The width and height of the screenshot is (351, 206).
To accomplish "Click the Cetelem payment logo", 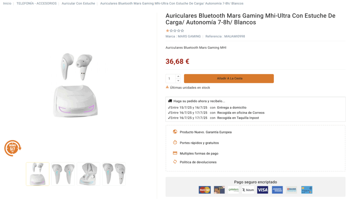I will tap(233, 190).
